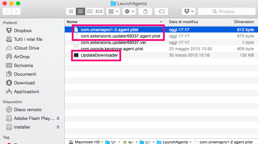Click the 23 maggio 2015 10:30 date
The image size is (258, 144).
[190, 49]
